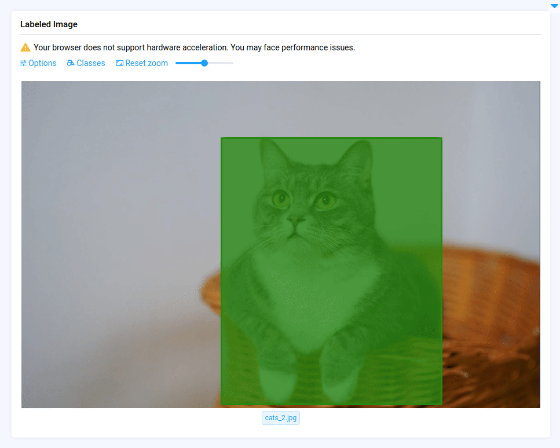Click the cat's nose inside the green box
The image size is (560, 448).
coord(296,218)
